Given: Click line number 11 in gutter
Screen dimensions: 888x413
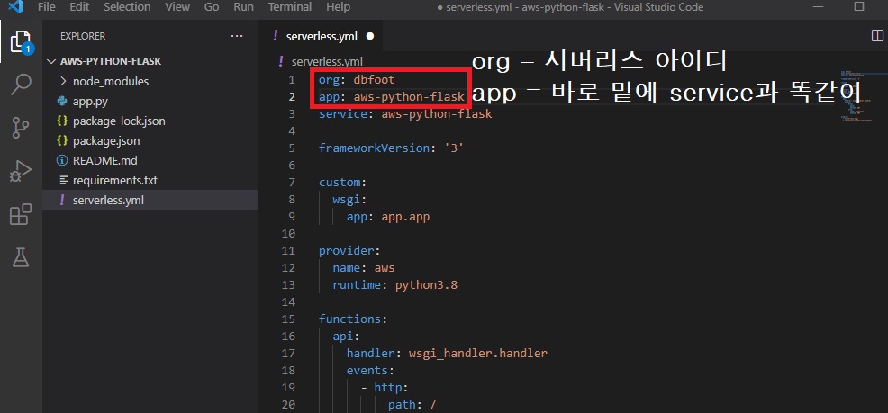Looking at the screenshot, I should (x=289, y=251).
